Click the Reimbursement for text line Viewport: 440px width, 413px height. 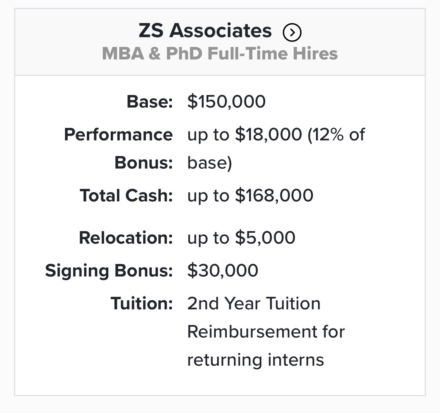click(266, 332)
